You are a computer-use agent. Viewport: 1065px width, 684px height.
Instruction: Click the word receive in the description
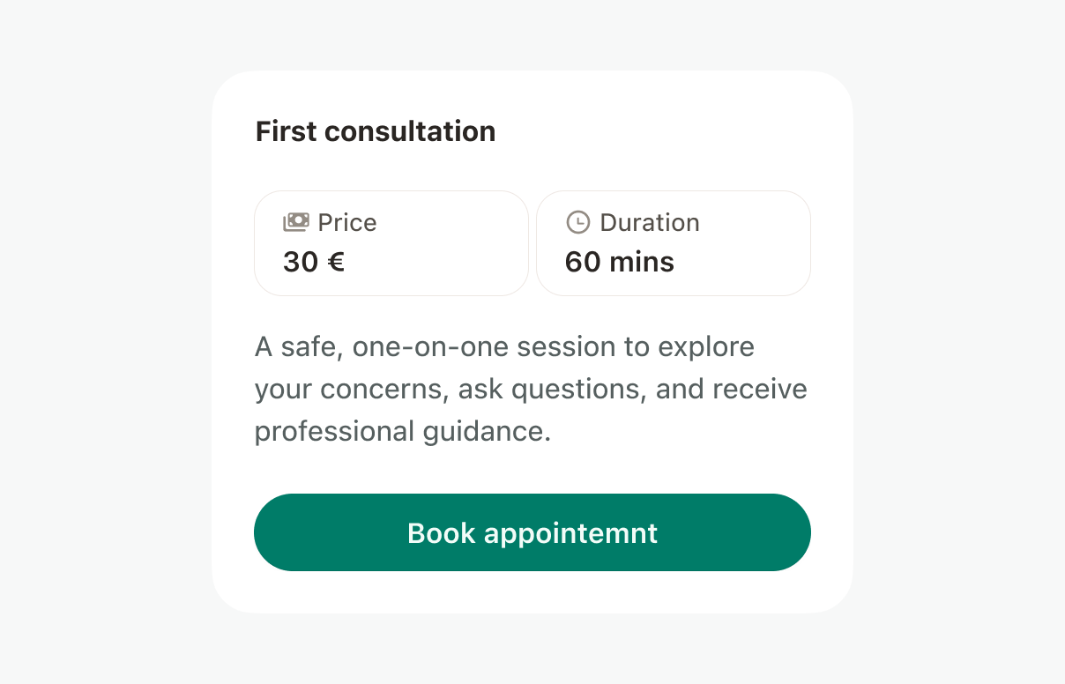[759, 389]
